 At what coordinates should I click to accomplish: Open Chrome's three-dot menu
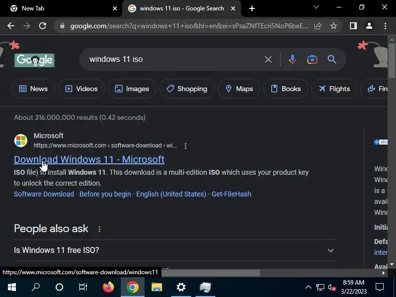click(385, 26)
